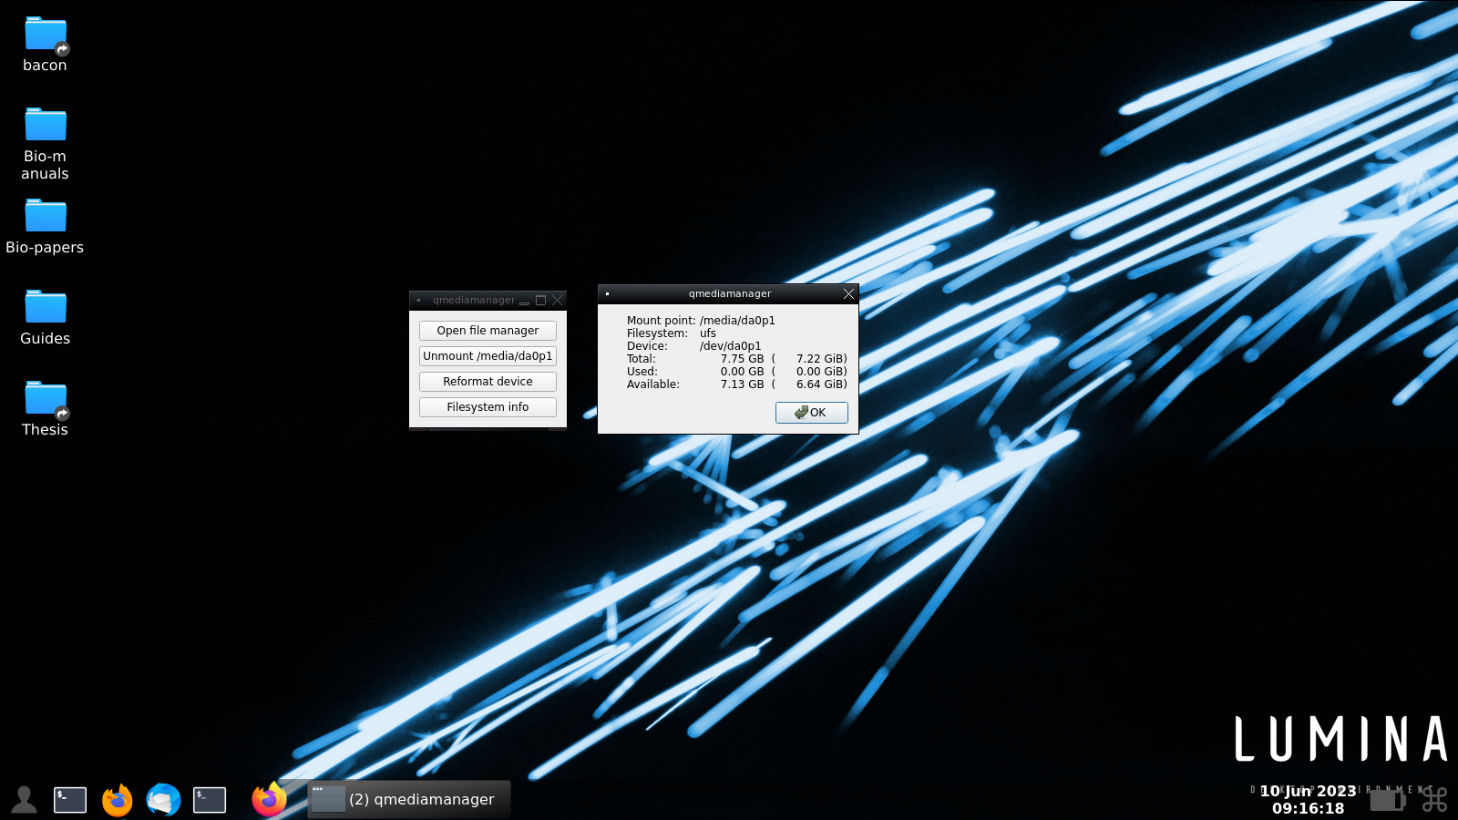The width and height of the screenshot is (1458, 820).
Task: Close the qmediamanager info dialog
Action: tap(848, 293)
